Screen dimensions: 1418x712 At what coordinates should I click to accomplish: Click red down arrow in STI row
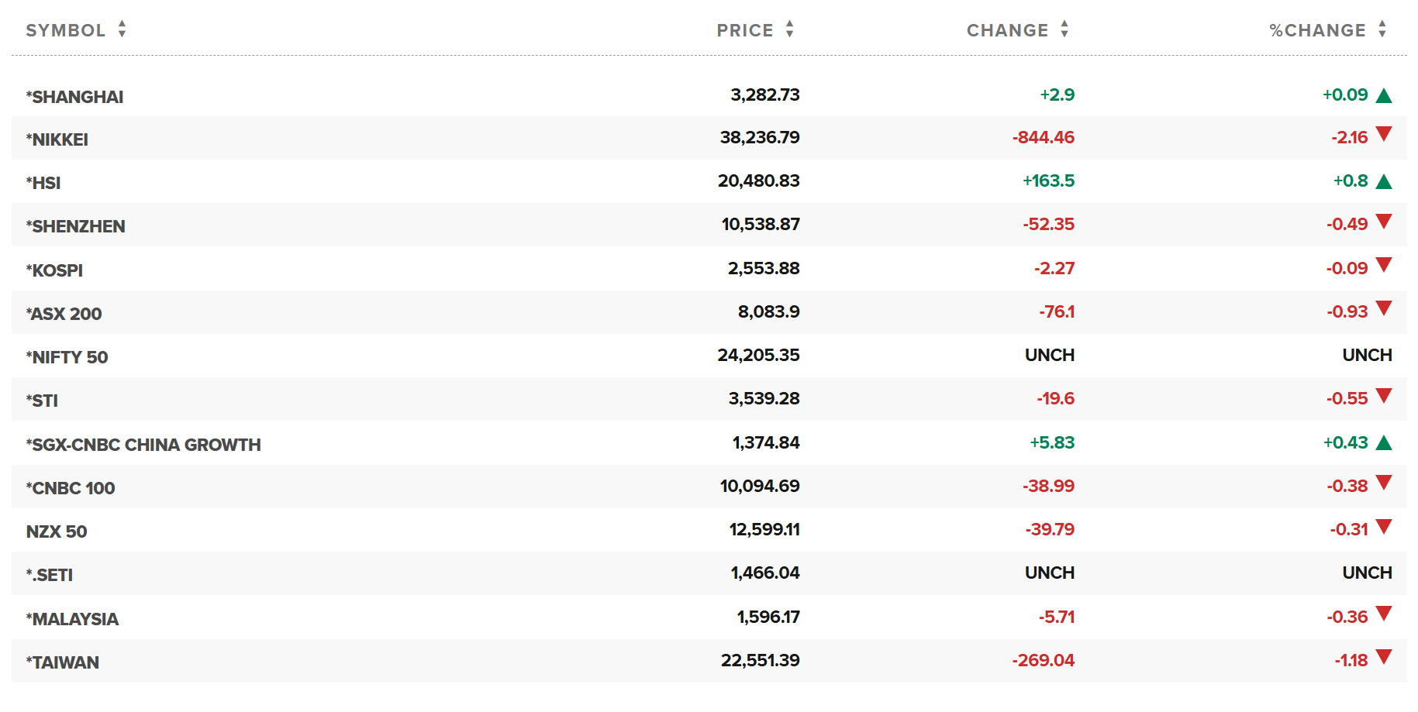1384,396
